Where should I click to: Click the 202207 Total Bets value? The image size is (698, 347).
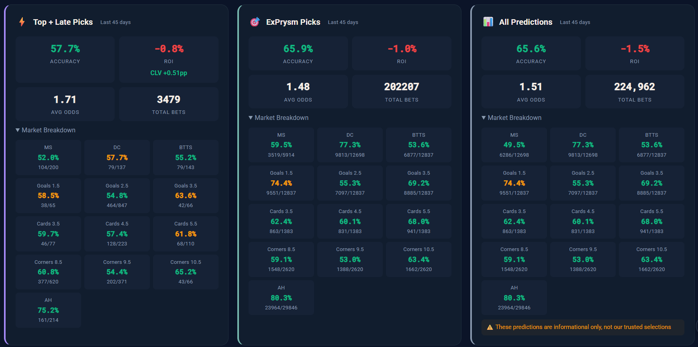pyautogui.click(x=402, y=87)
